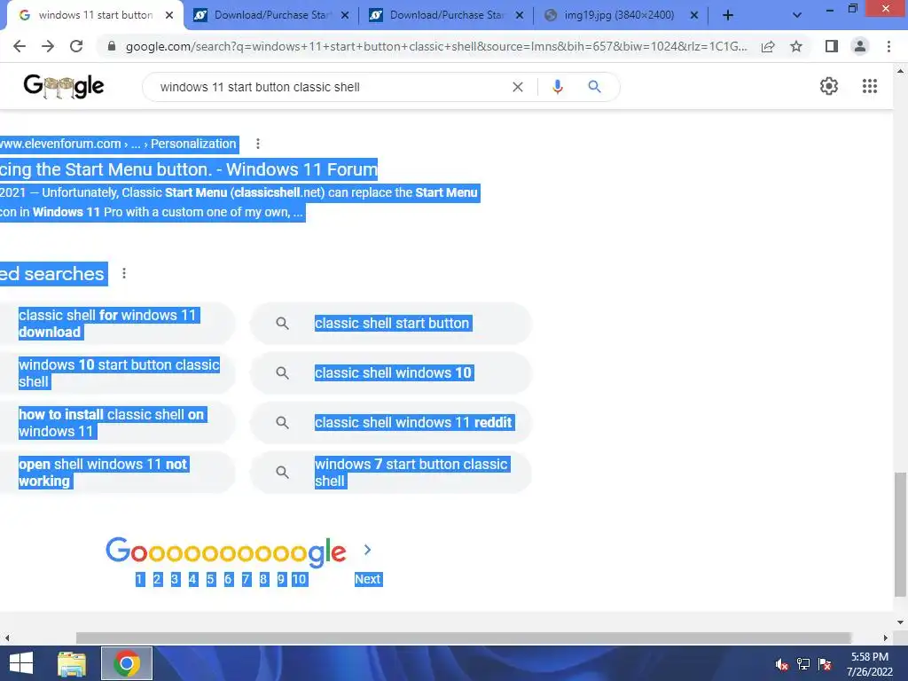Image resolution: width=908 pixels, height=681 pixels.
Task: Close the img19.jpg tab
Action: coord(693,16)
